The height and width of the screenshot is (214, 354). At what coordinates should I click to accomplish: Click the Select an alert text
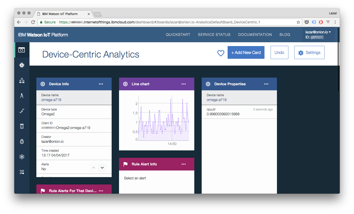coord(135,178)
